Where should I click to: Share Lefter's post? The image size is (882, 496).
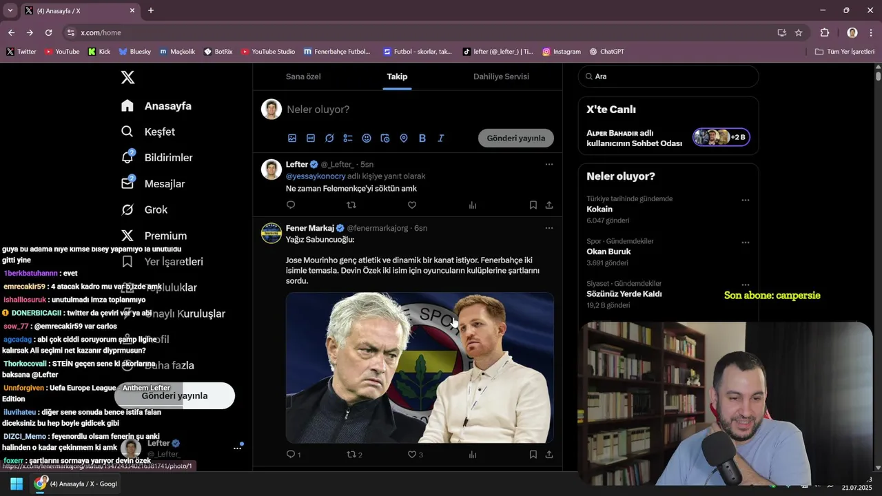[x=549, y=205]
